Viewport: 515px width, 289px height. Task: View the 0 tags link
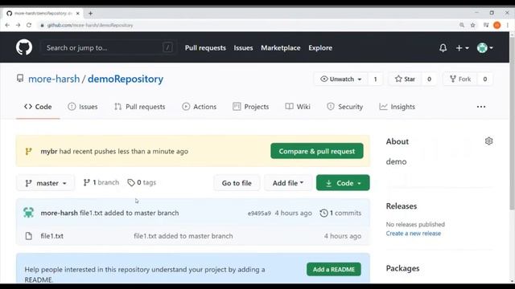[x=142, y=182]
